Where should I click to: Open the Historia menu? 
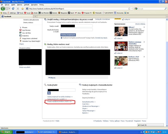click(20, 5)
